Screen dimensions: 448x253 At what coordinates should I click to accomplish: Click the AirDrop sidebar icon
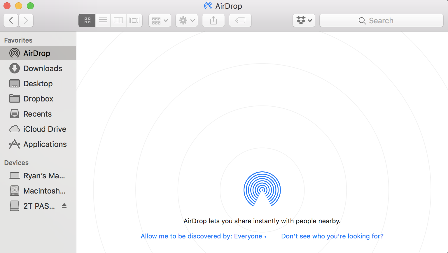15,53
